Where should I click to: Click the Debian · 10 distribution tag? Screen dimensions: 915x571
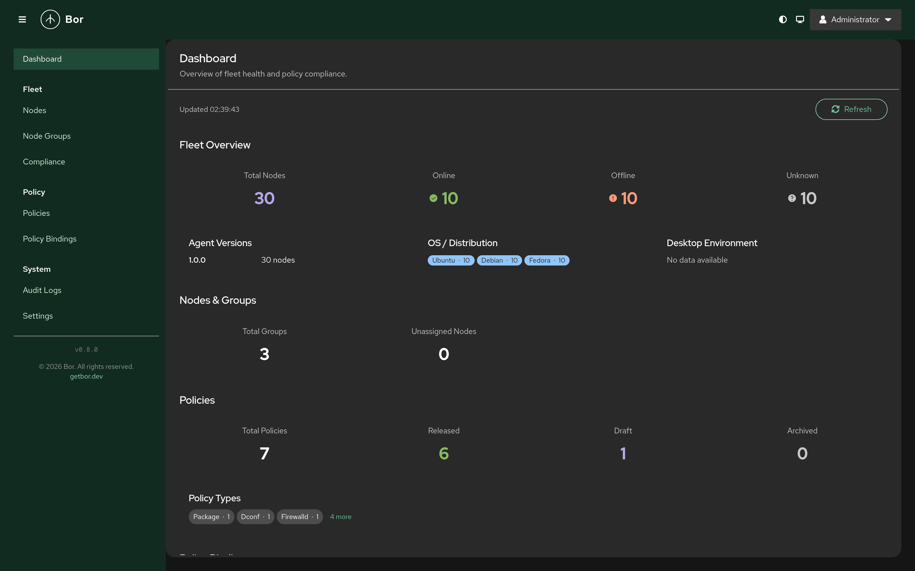click(499, 260)
